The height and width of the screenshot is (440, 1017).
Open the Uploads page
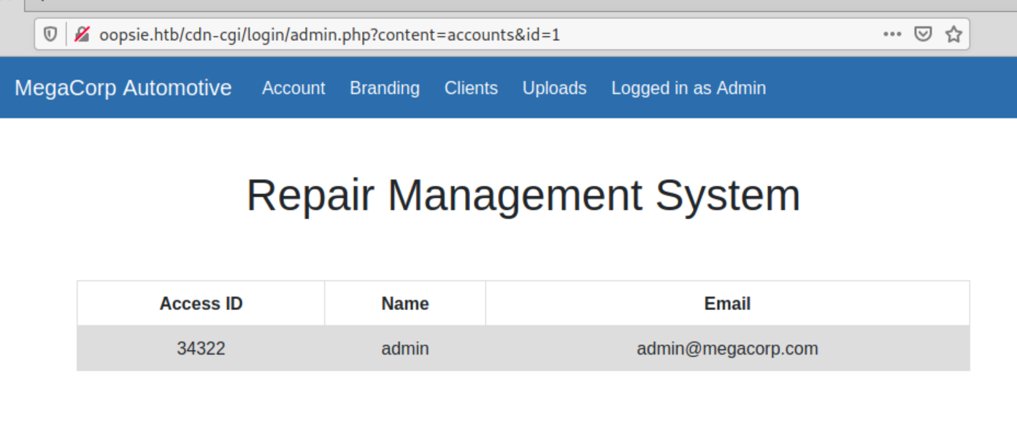[554, 88]
